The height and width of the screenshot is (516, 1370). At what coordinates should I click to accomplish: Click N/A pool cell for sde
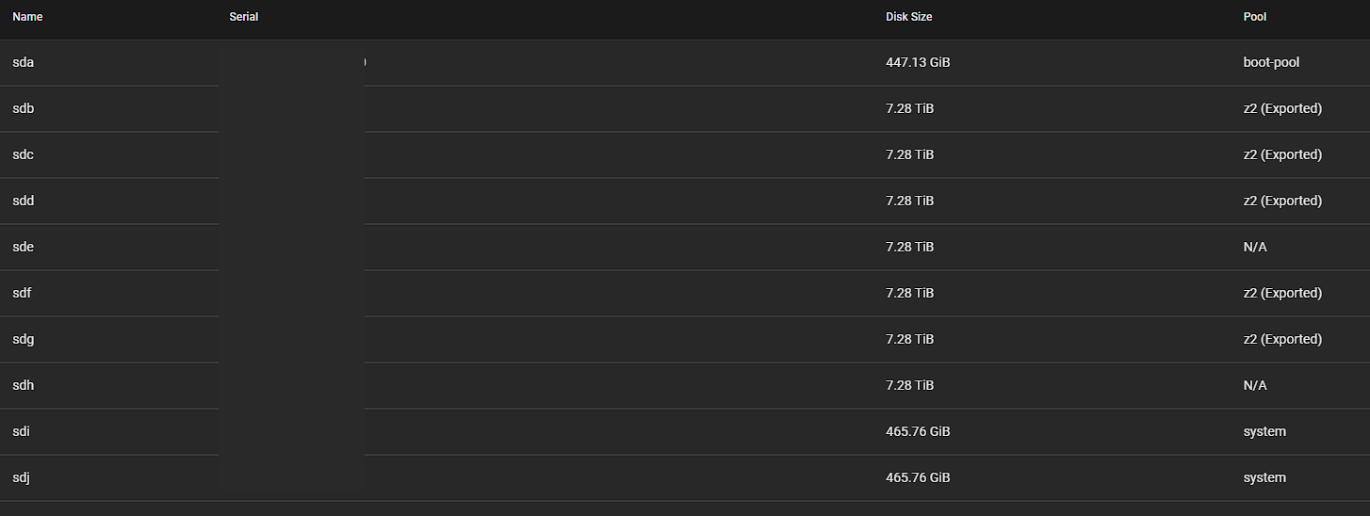click(x=1255, y=247)
